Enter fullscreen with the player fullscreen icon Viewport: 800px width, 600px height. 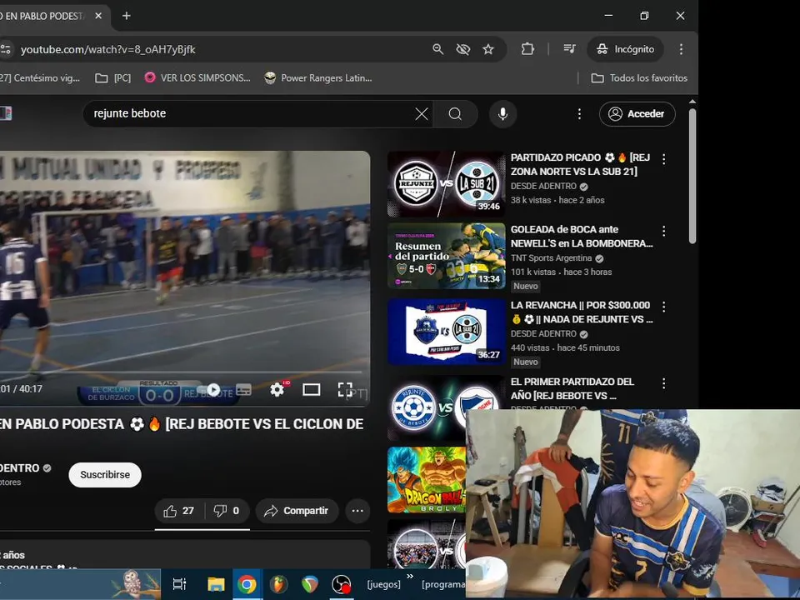[345, 390]
